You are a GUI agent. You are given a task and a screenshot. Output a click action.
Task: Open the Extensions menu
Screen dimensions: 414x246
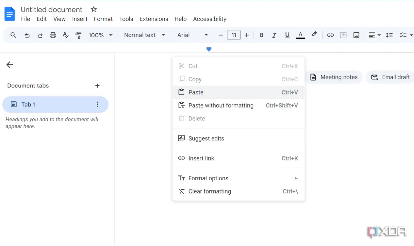click(x=154, y=19)
